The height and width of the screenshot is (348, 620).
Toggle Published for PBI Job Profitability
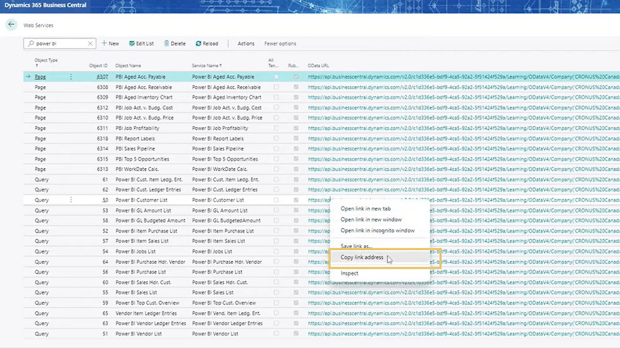[x=296, y=128]
